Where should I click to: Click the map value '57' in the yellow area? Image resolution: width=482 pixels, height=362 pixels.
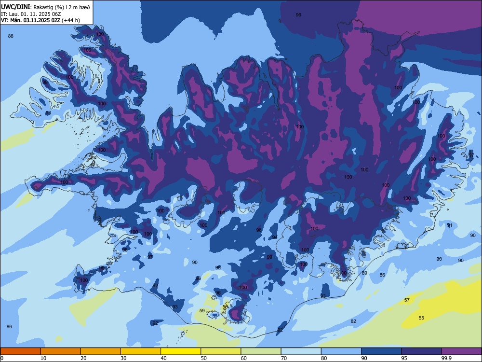pyautogui.click(x=407, y=300)
